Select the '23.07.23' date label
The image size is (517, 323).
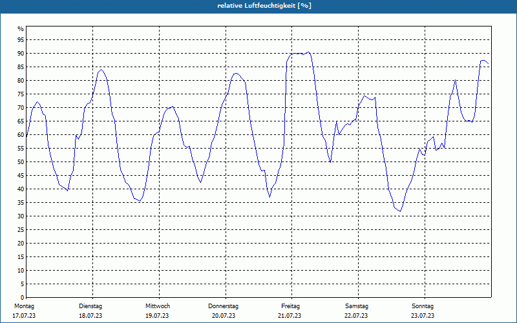pyautogui.click(x=423, y=316)
